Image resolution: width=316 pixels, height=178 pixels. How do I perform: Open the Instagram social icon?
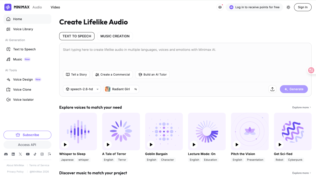pyautogui.click(x=42, y=154)
